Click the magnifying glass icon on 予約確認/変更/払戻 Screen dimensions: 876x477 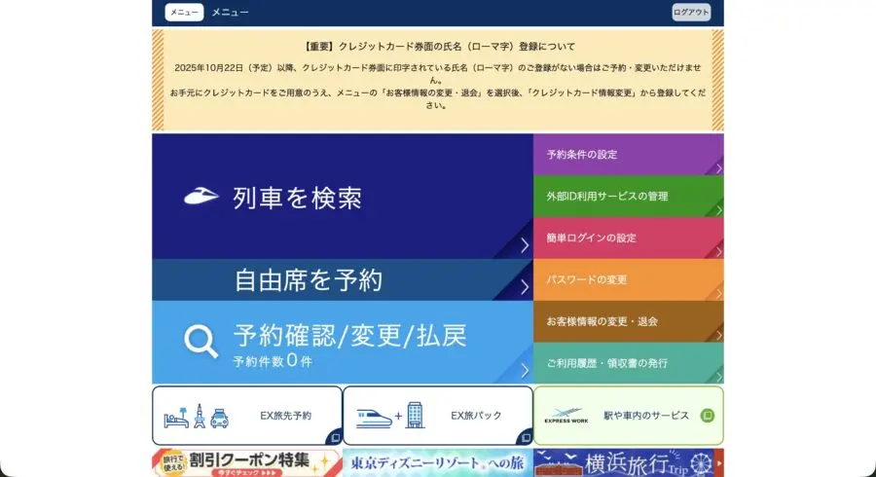(x=201, y=341)
